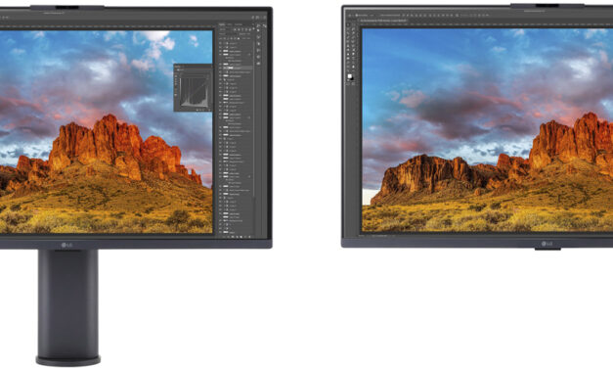Switch to the Layers tab on the left monitor
The height and width of the screenshot is (368, 613).
222,24
